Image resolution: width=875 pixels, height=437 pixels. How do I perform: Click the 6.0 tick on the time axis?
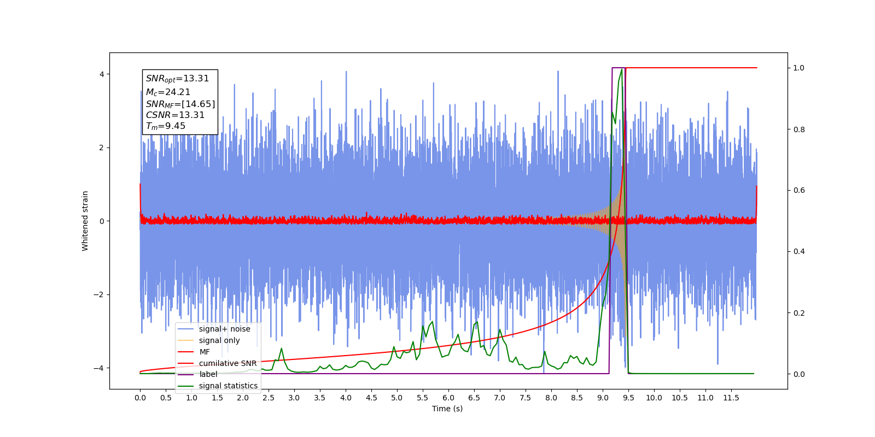448,398
